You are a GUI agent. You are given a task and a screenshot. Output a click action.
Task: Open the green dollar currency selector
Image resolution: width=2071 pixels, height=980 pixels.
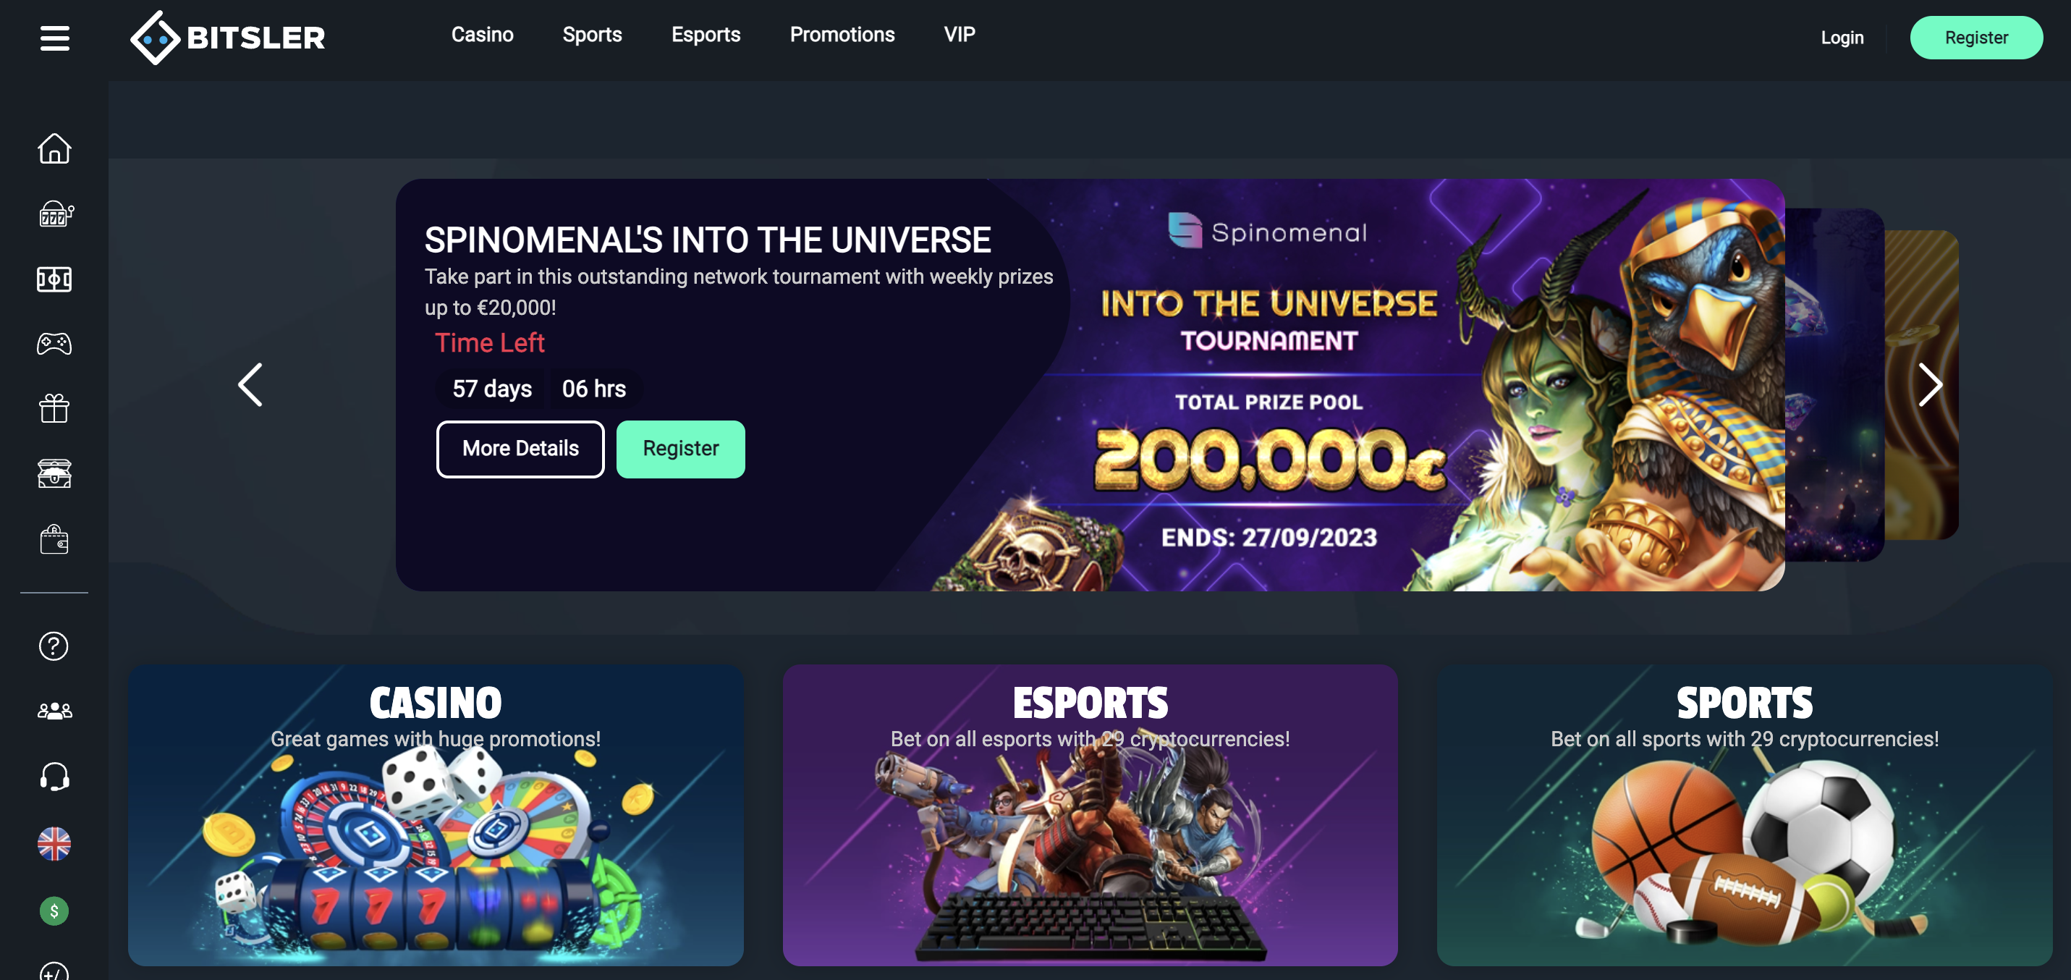pos(54,911)
